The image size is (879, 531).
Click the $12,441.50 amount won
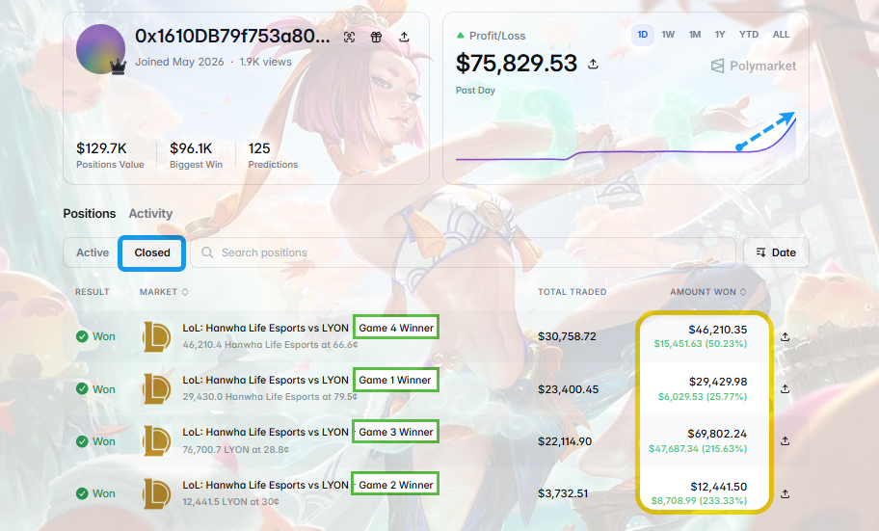click(719, 487)
